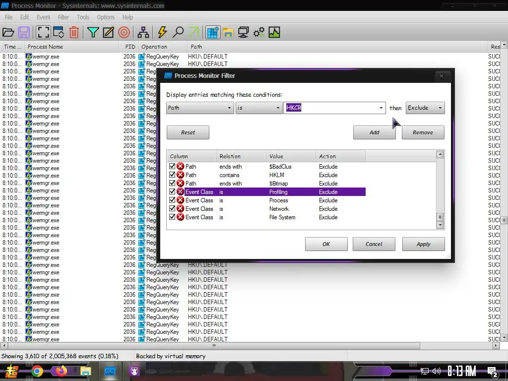Open filters with the green funnel icon
This screenshot has width=508, height=381.
pyautogui.click(x=93, y=32)
